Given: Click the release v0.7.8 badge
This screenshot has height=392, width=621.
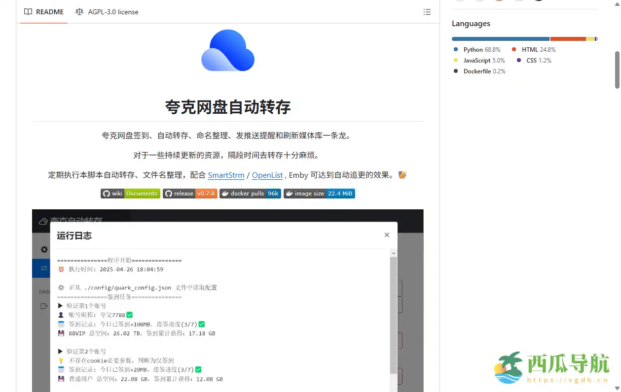Looking at the screenshot, I should pyautogui.click(x=190, y=194).
